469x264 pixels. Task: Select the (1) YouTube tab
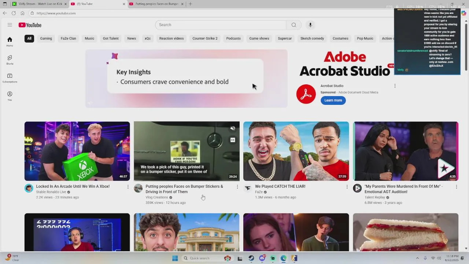click(98, 4)
